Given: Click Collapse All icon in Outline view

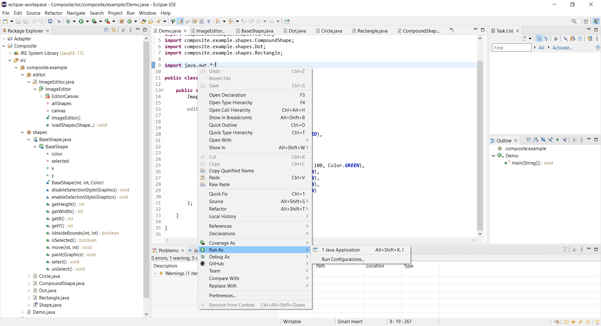Looking at the screenshot, I should [529, 140].
